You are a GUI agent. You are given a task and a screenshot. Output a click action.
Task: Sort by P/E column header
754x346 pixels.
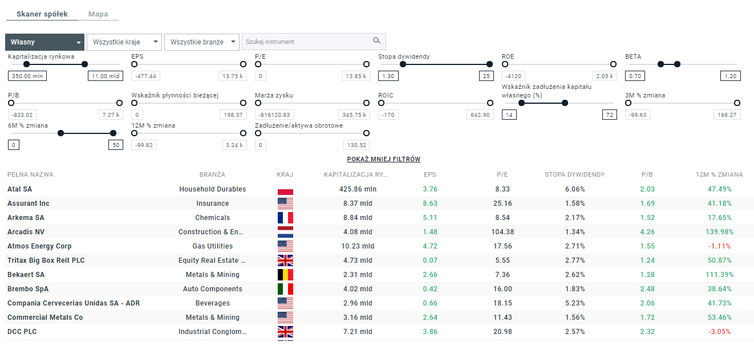(501, 174)
